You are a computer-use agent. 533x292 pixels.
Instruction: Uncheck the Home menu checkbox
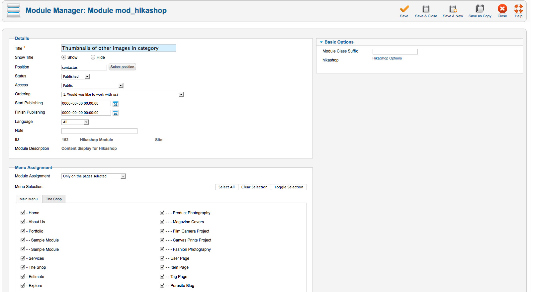pos(23,213)
